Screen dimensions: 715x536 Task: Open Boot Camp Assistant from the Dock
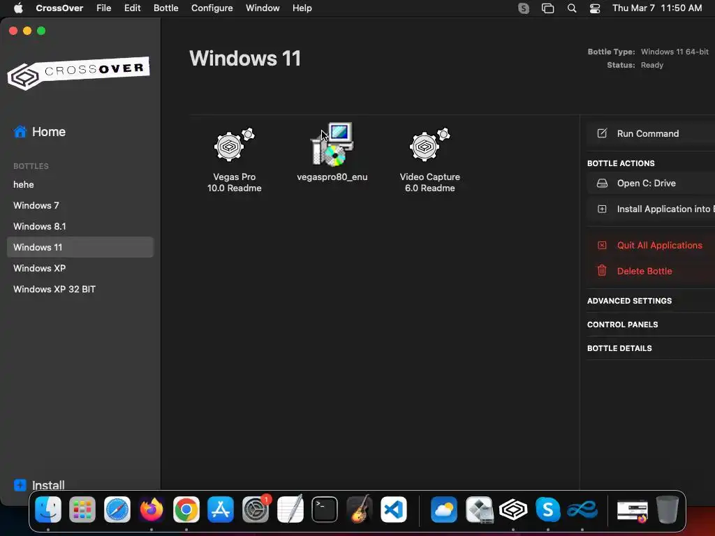(x=479, y=509)
